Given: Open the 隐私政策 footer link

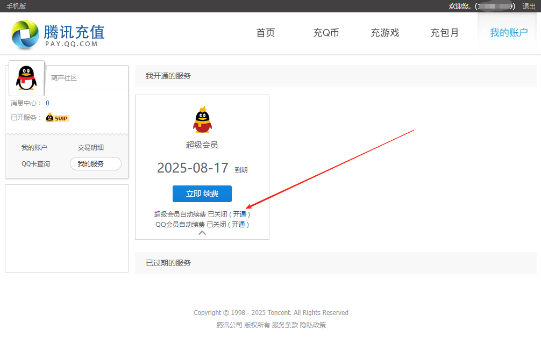Looking at the screenshot, I should 312,325.
